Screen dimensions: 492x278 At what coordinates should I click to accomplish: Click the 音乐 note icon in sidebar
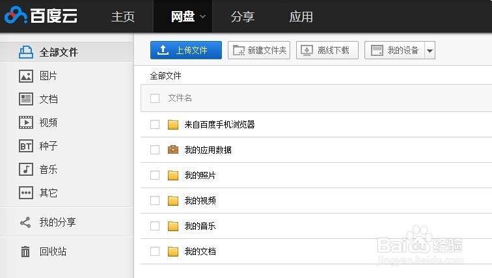coord(26,169)
